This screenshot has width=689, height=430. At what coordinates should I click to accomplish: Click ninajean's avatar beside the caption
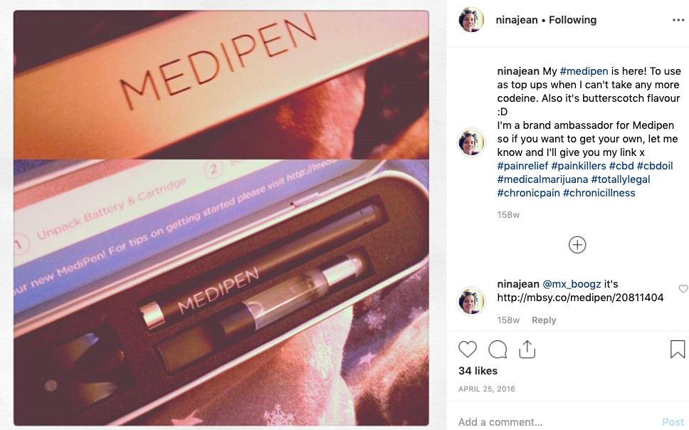tap(471, 142)
